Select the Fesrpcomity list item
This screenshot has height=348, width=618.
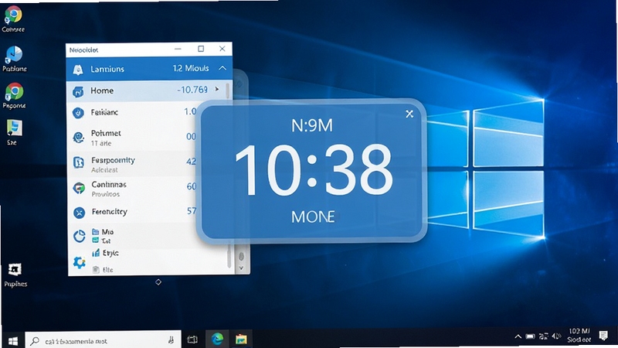132,163
